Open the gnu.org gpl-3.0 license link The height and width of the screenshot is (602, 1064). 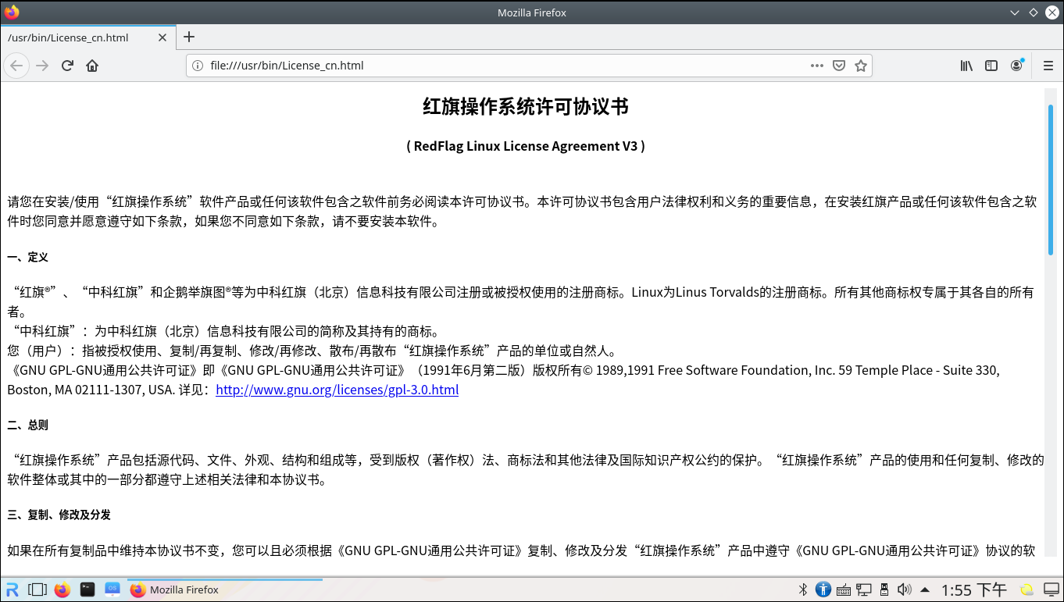coord(337,390)
